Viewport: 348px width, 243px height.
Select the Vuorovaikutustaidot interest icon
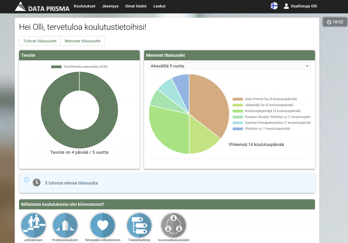click(x=173, y=225)
